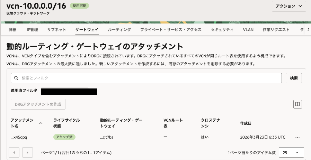Open the IP管理 tab
311x160 pixels.
(32, 30)
